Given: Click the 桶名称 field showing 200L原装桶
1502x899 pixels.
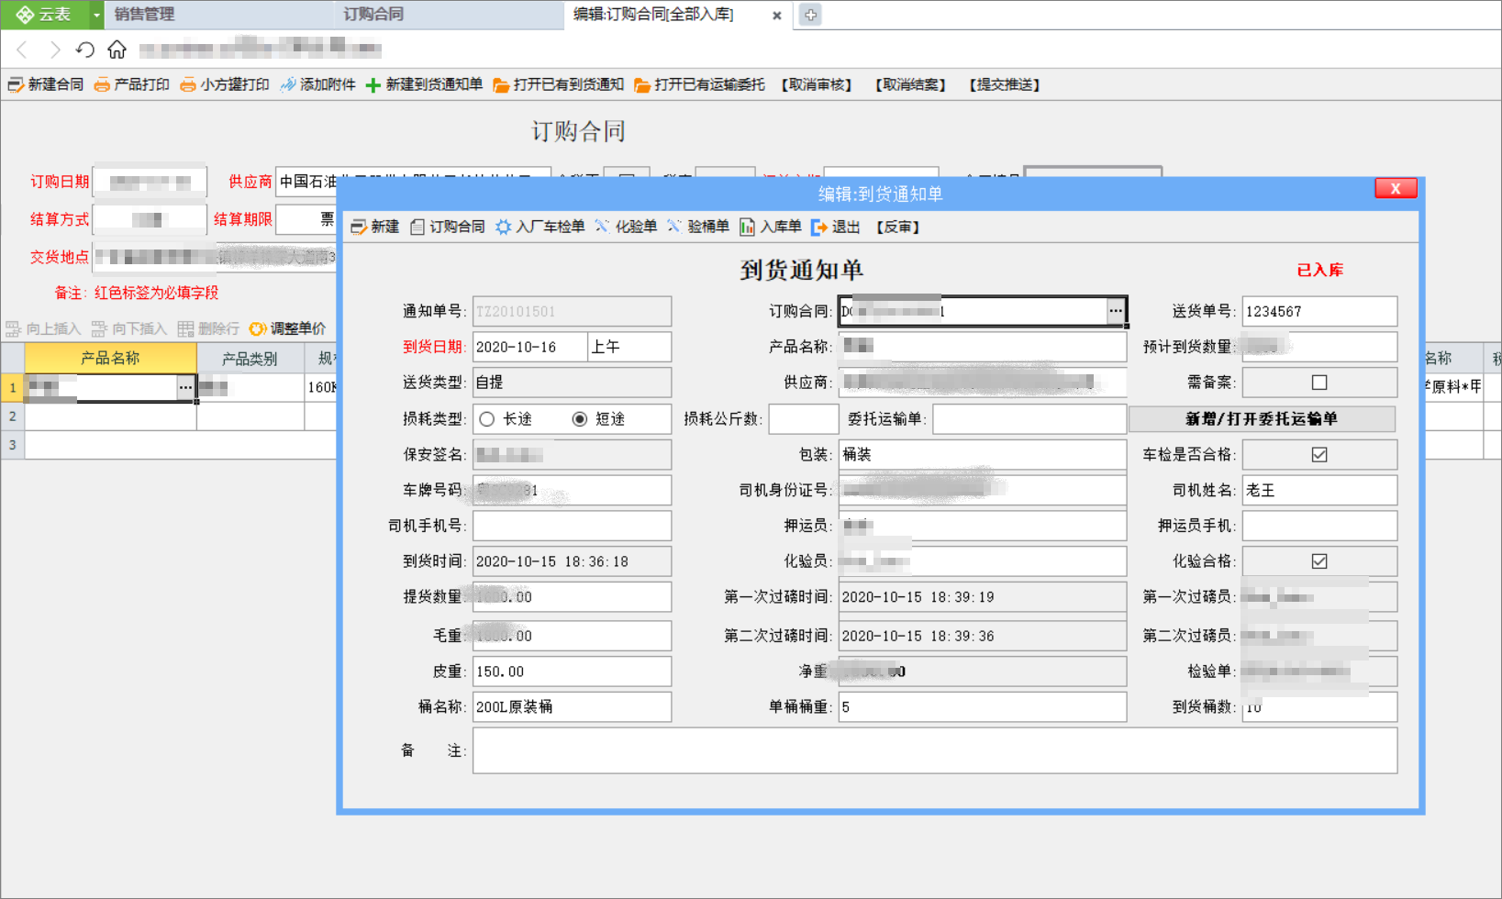Looking at the screenshot, I should (572, 706).
